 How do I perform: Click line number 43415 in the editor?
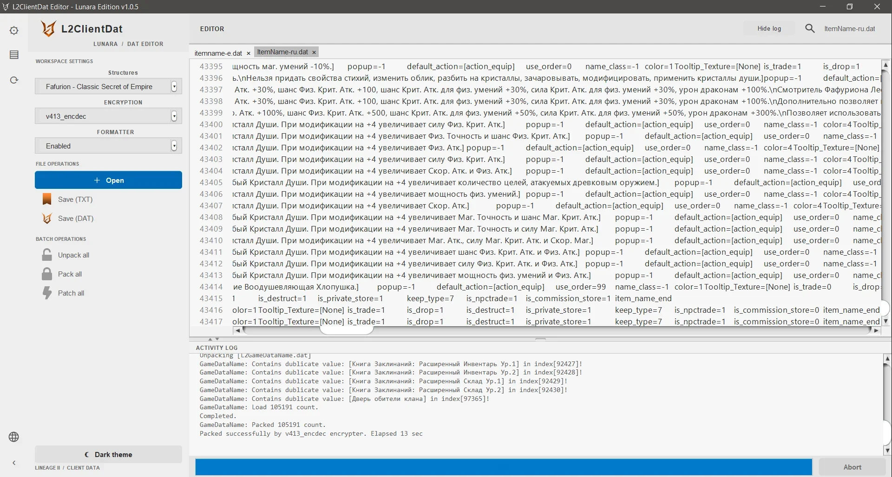211,298
